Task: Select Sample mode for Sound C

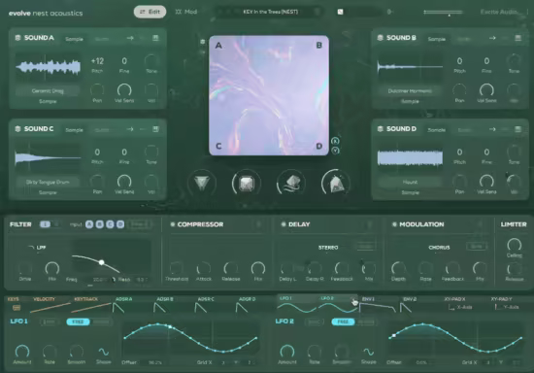Action: (x=74, y=130)
